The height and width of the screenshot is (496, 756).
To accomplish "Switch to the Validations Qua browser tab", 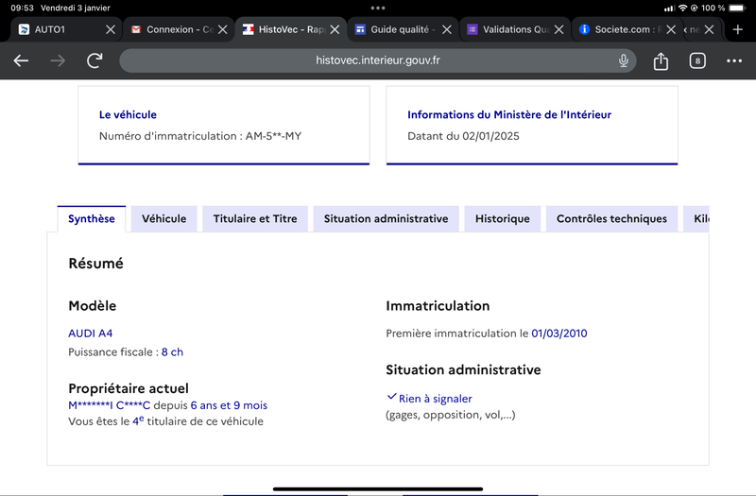I will (509, 29).
